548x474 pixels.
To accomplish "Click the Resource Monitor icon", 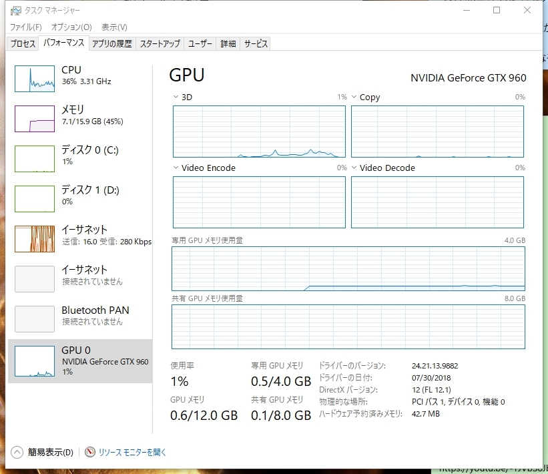I will [90, 452].
